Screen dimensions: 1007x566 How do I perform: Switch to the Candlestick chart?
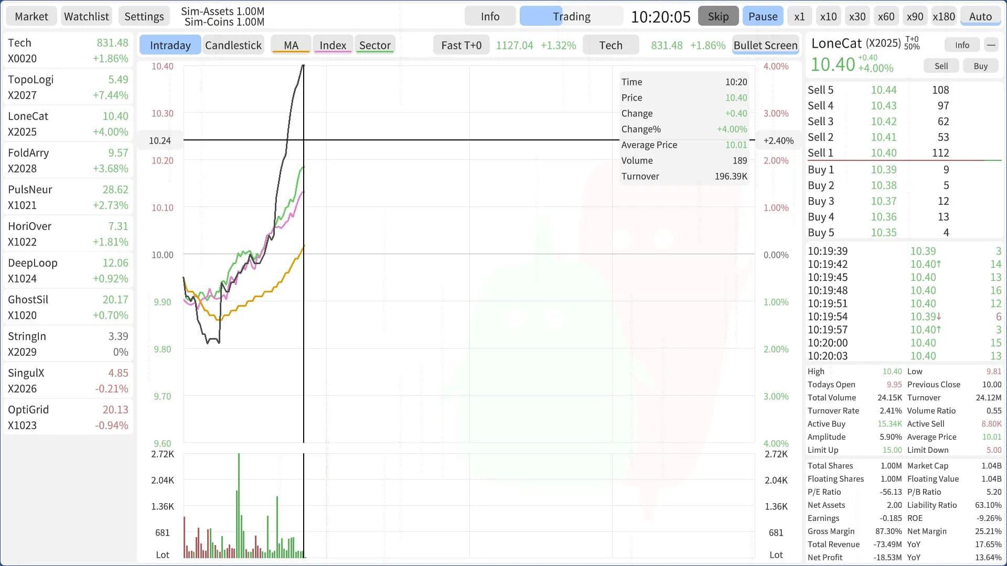click(x=233, y=45)
